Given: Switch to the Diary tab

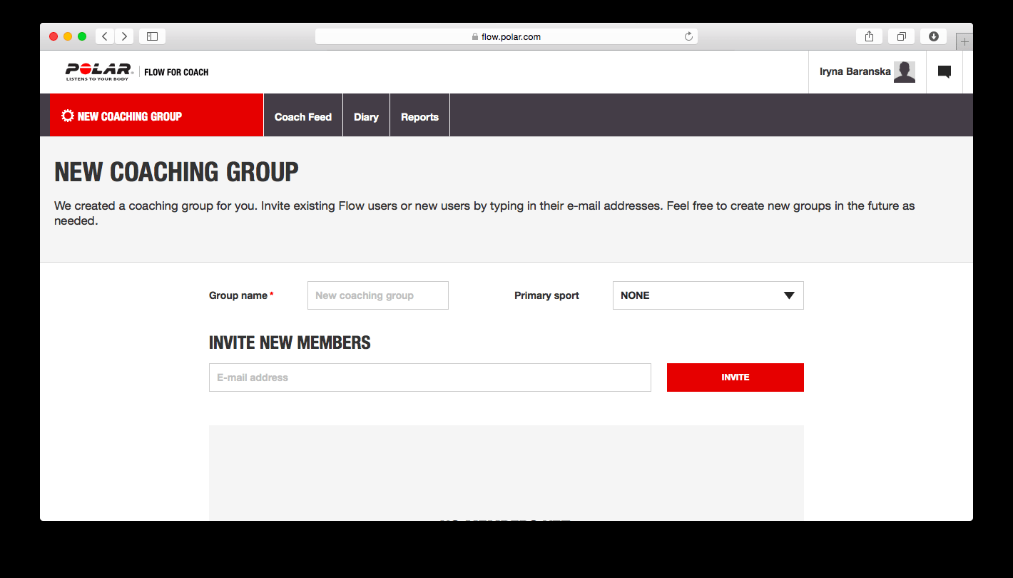Looking at the screenshot, I should tap(366, 117).
